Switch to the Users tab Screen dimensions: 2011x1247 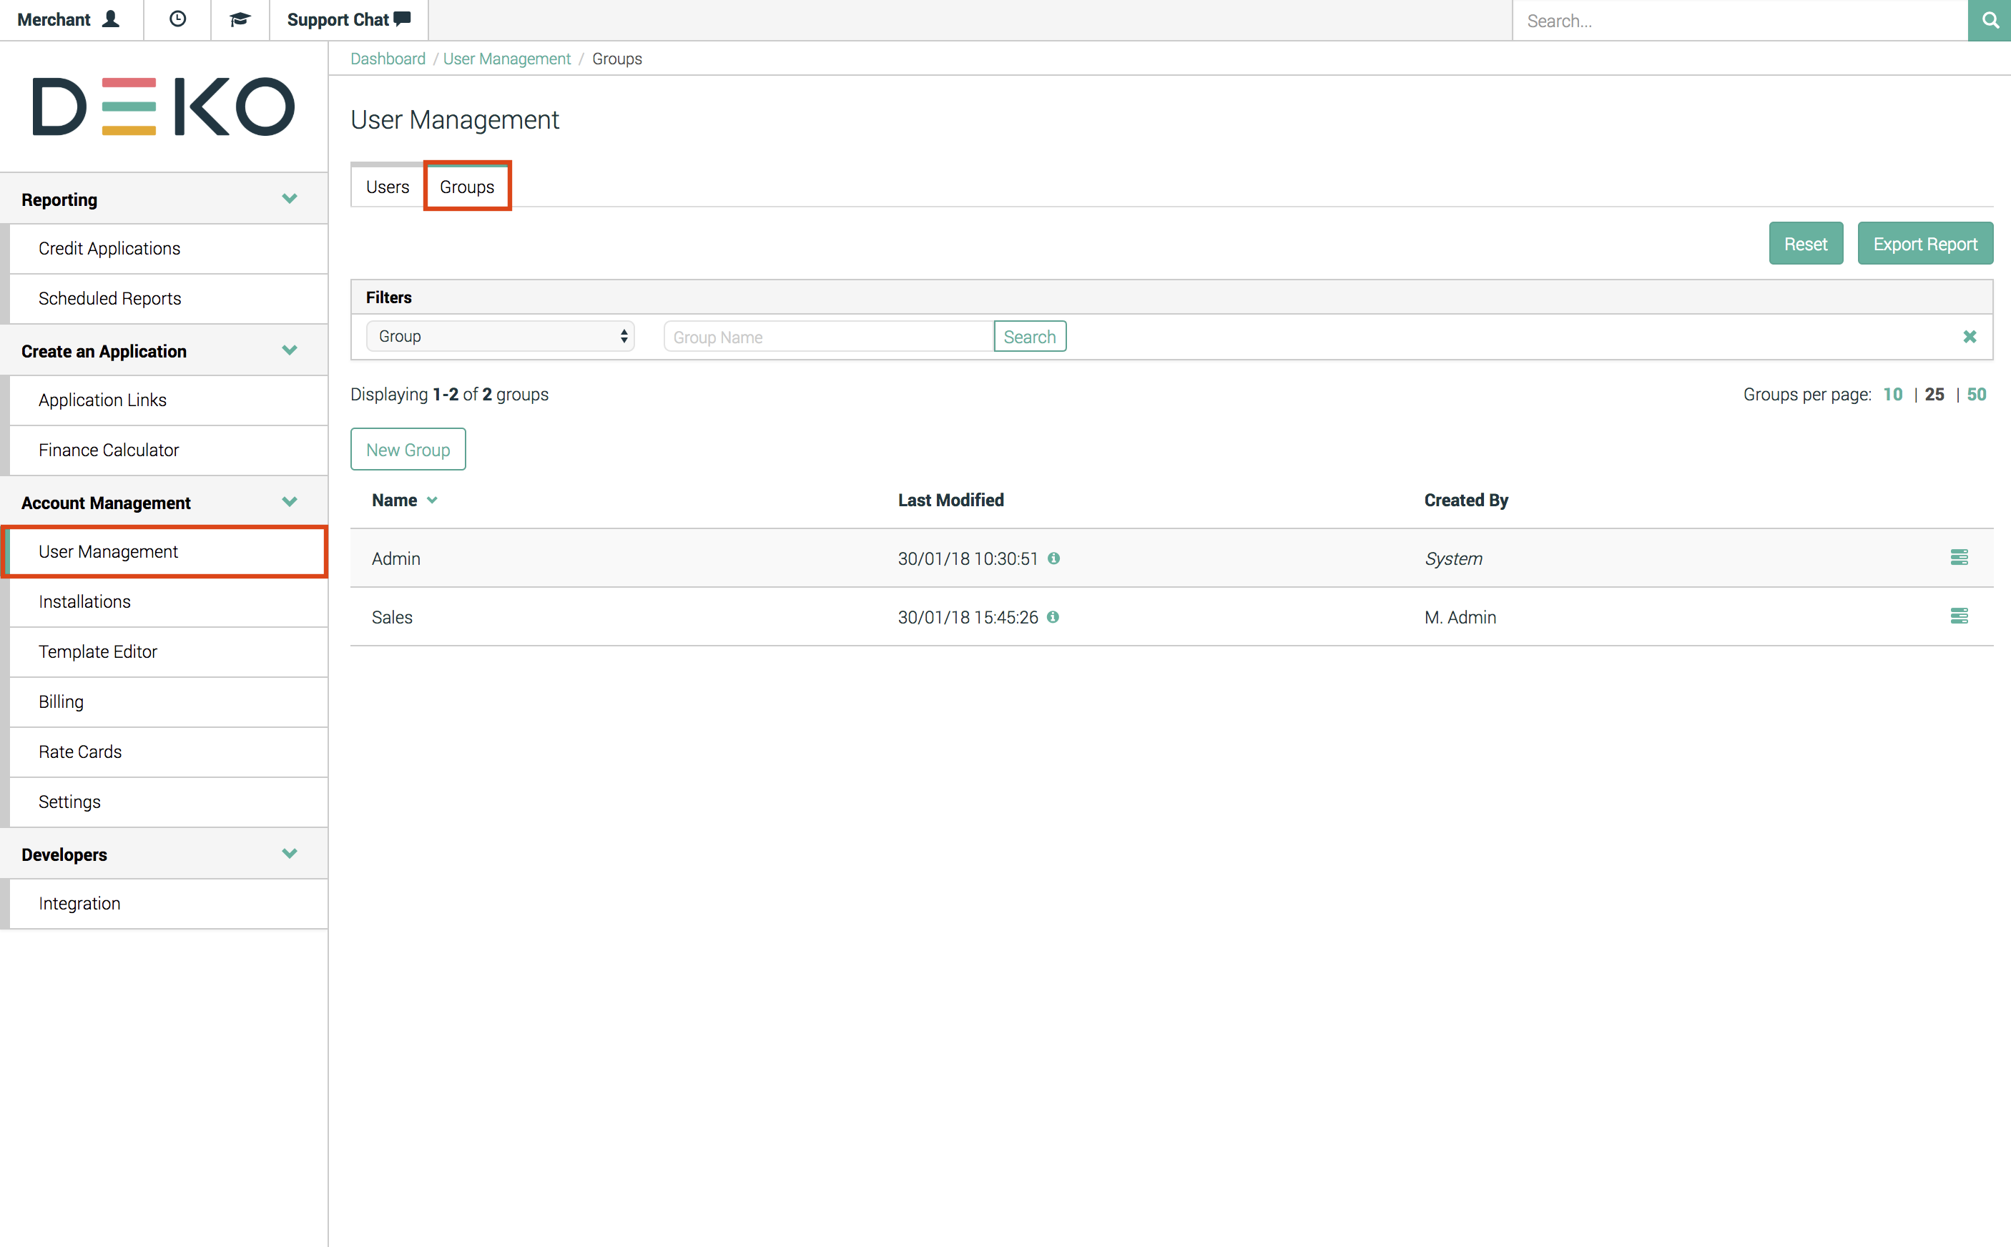(x=387, y=187)
